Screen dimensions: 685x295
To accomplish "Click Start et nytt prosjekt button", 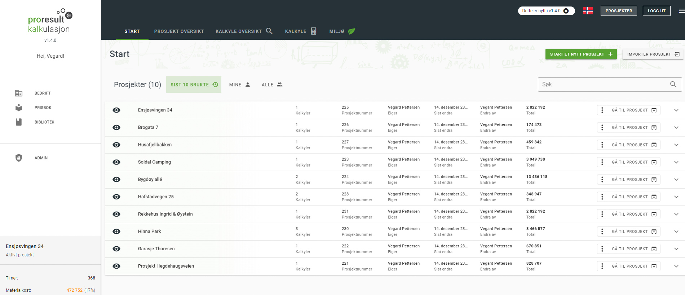I will (x=581, y=54).
